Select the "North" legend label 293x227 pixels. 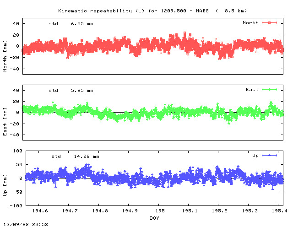[250, 23]
